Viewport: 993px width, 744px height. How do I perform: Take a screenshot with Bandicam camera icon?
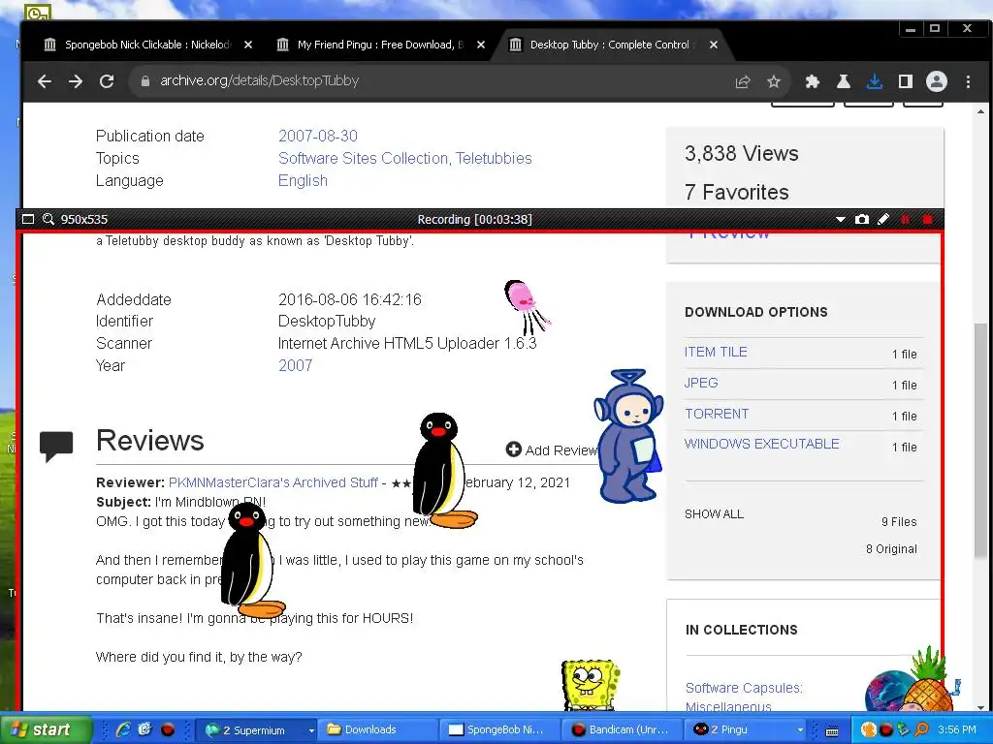coord(861,220)
